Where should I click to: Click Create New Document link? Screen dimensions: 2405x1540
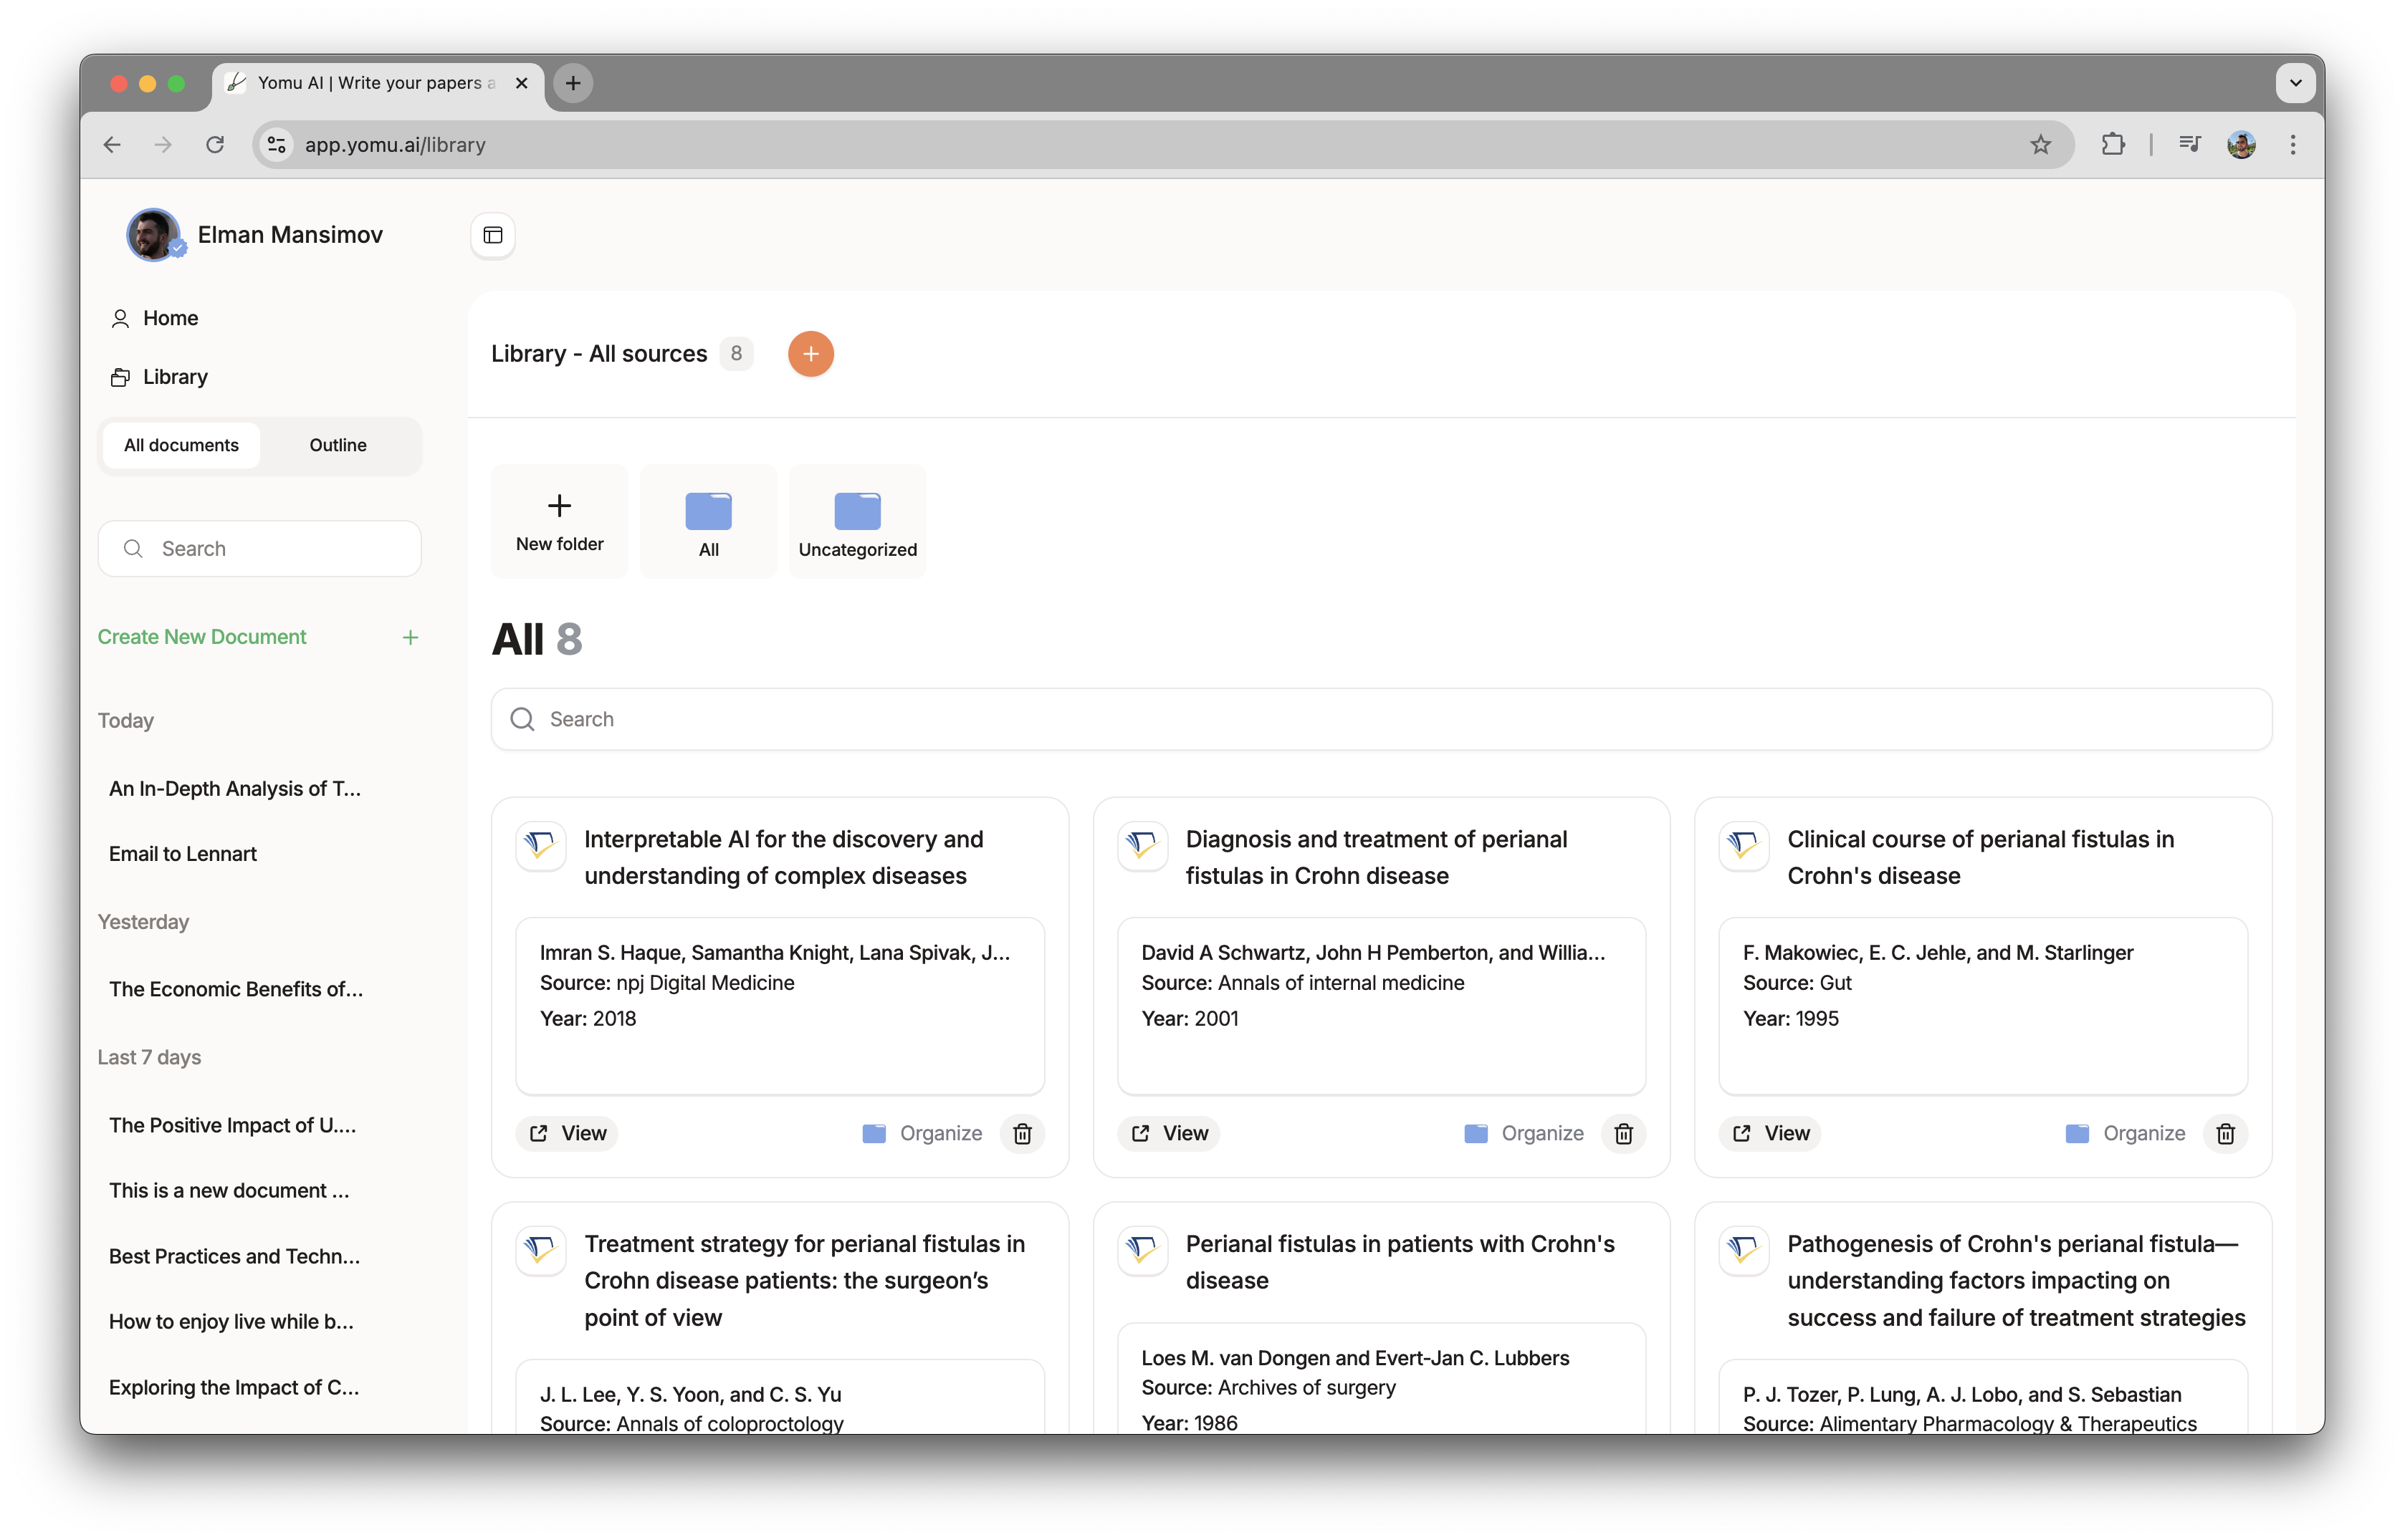pyautogui.click(x=202, y=637)
